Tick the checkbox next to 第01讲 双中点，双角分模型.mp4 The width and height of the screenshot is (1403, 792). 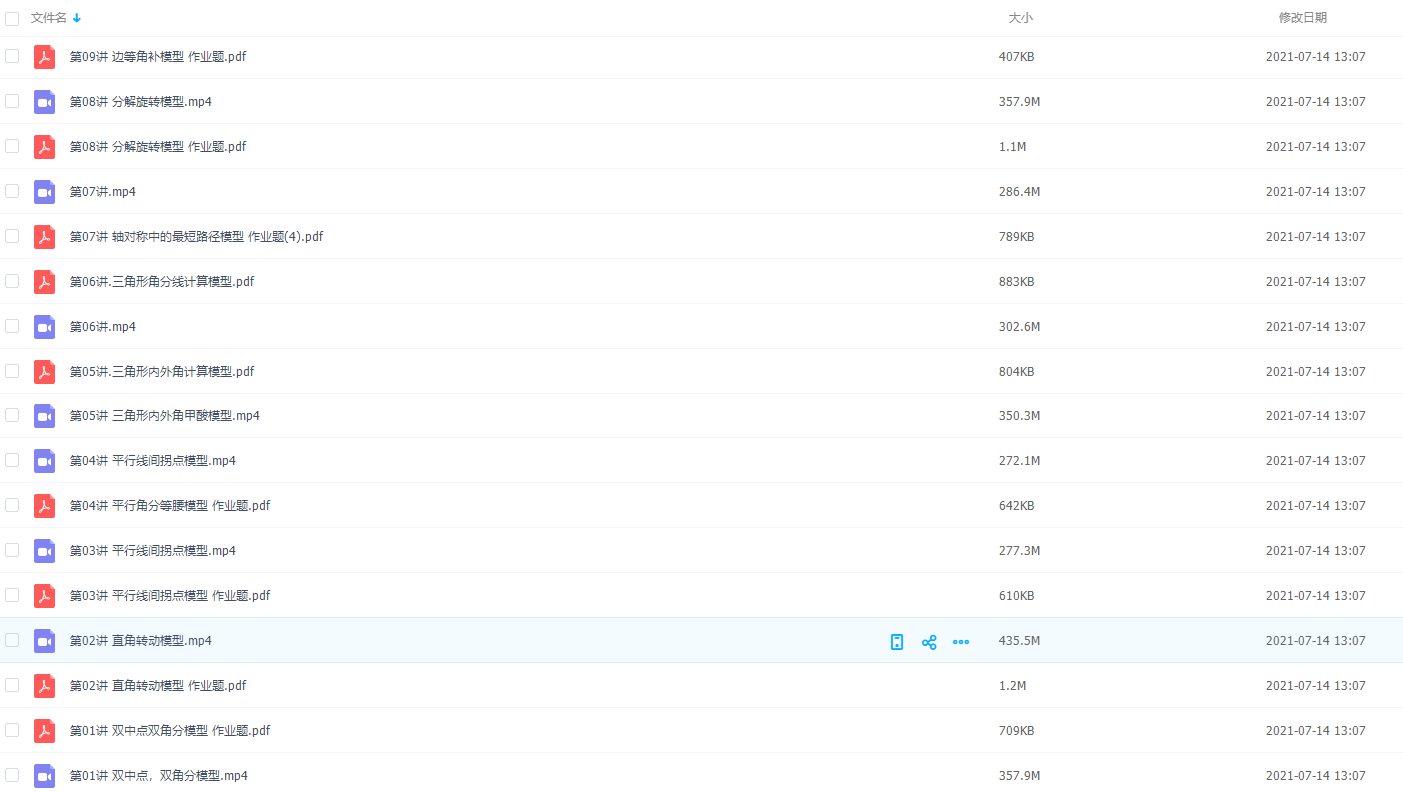click(x=12, y=775)
